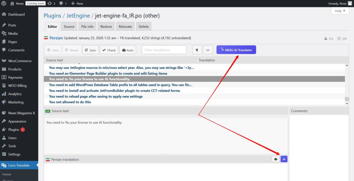Open Posts in sidebar
Image resolution: width=354 pixels, height=181 pixels.
(12, 25)
